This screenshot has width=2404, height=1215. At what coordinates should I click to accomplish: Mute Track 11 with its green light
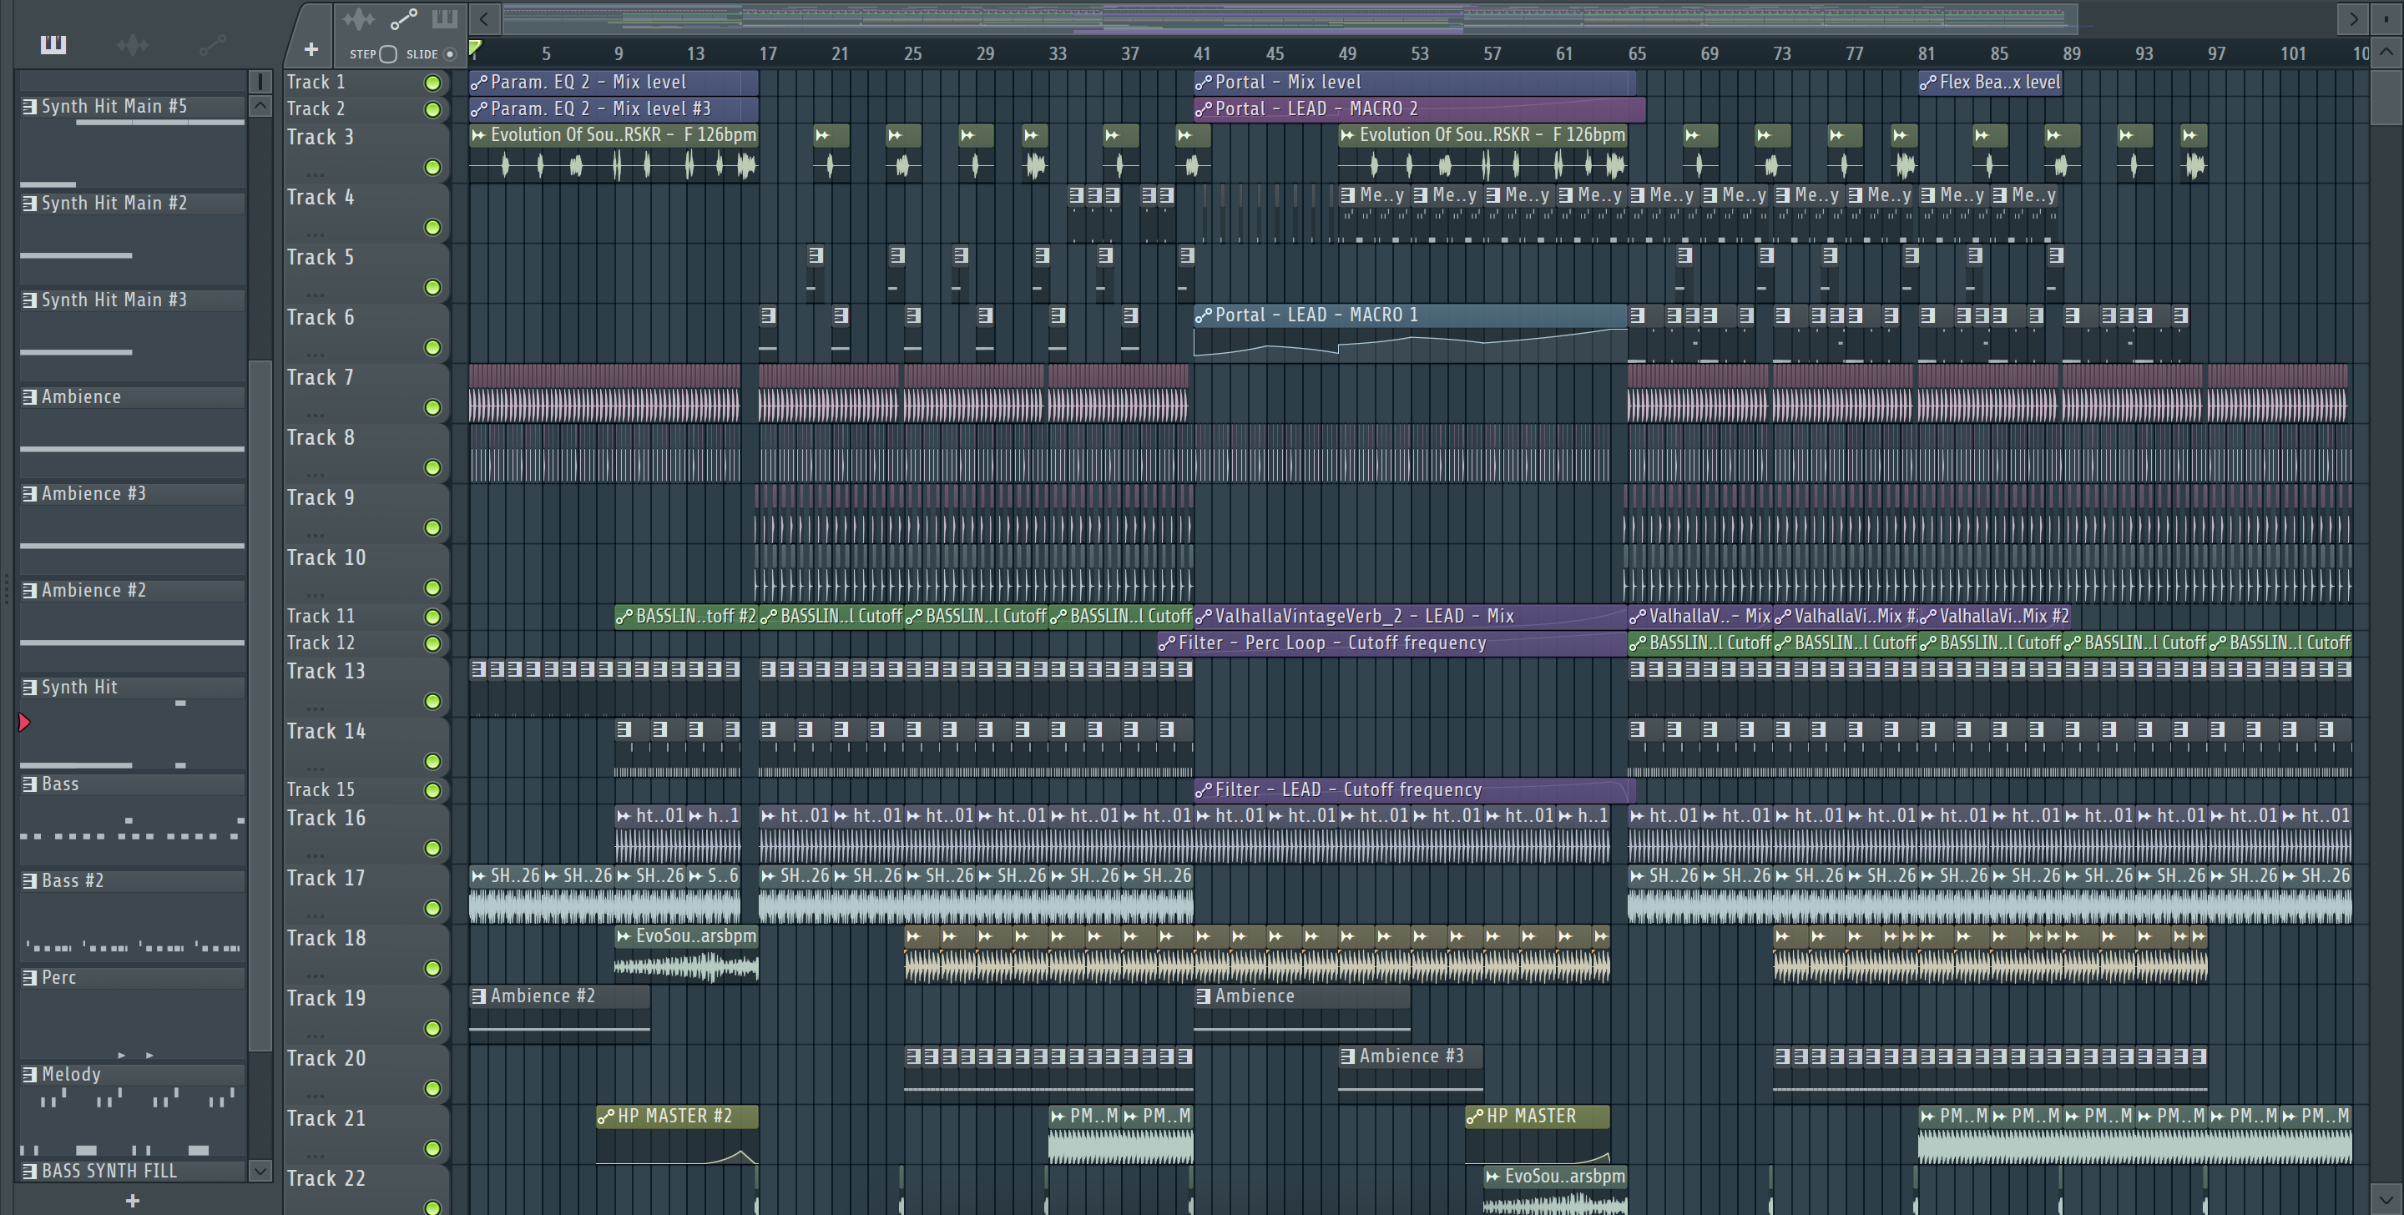432,617
